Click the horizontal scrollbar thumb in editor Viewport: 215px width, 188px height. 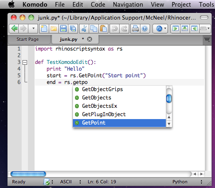point(28,174)
